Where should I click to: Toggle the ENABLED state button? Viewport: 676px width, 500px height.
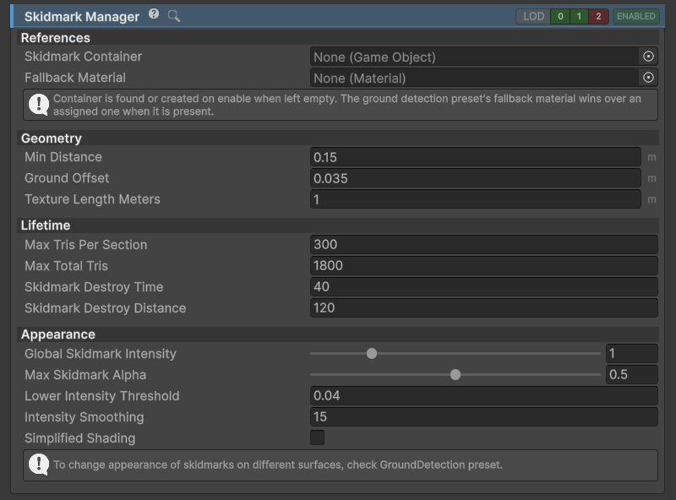(x=636, y=16)
